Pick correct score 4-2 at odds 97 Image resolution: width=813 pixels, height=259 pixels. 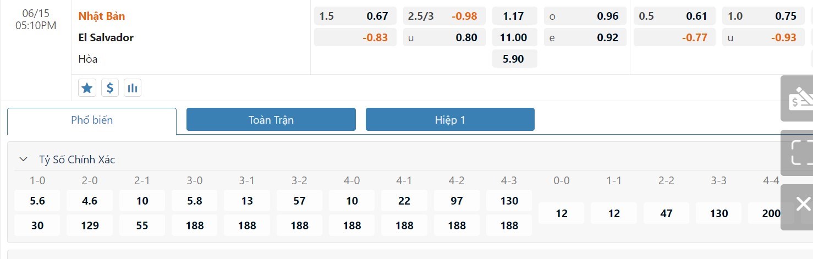pyautogui.click(x=457, y=201)
